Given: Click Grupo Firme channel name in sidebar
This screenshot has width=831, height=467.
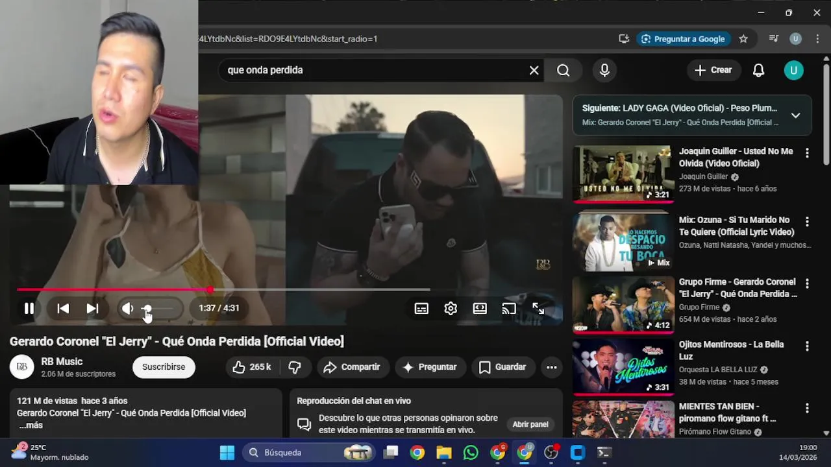Looking at the screenshot, I should (x=699, y=307).
